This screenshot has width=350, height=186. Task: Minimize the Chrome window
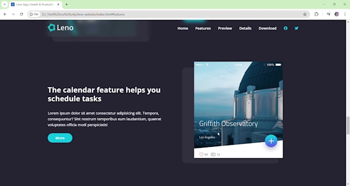[324, 5]
